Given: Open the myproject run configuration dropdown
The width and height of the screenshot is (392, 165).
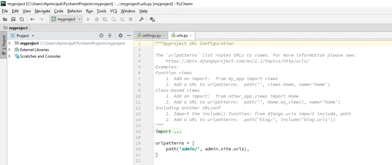Looking at the screenshot, I should [66, 19].
